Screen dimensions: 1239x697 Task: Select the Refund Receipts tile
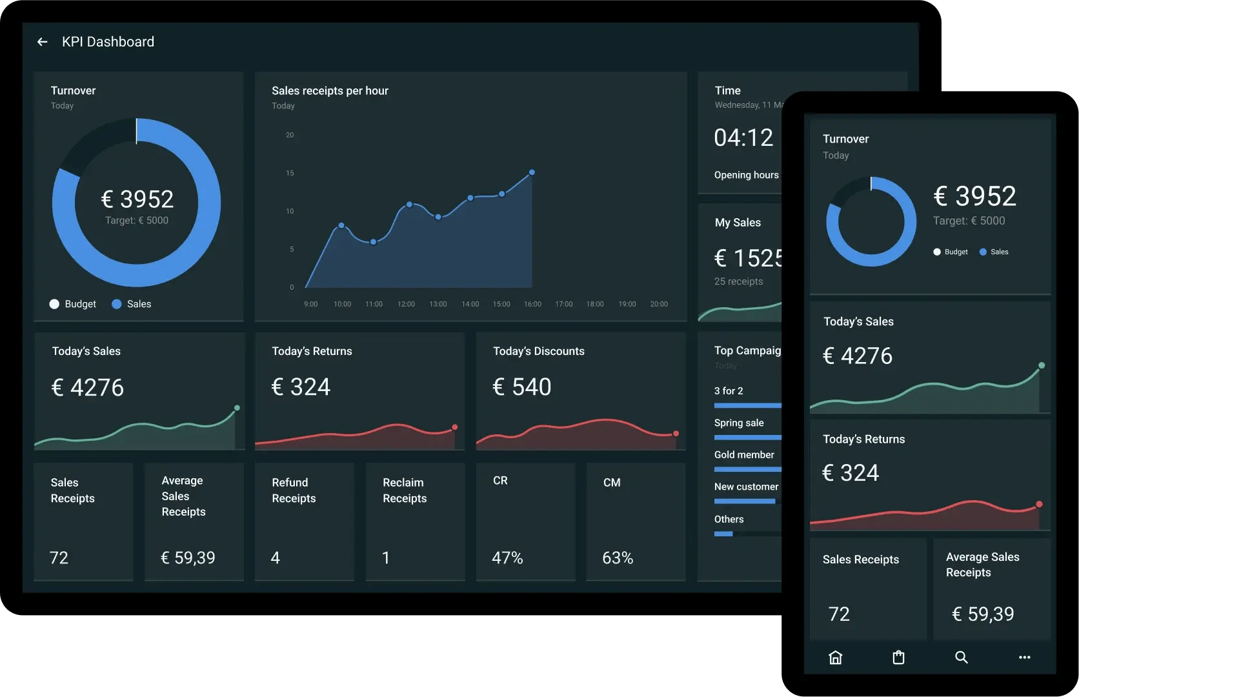pos(304,521)
